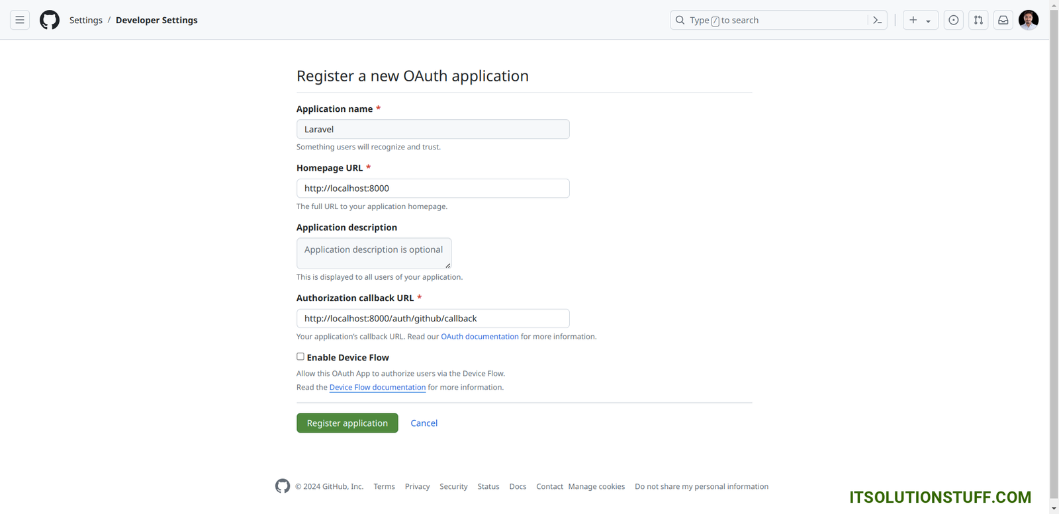Screen dimensions: 1059x514
Task: Click the Application name field
Action: (433, 130)
